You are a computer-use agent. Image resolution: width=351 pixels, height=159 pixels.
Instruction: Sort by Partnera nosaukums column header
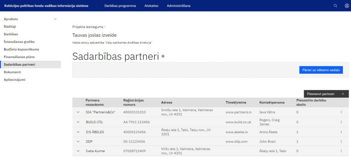(x=95, y=102)
